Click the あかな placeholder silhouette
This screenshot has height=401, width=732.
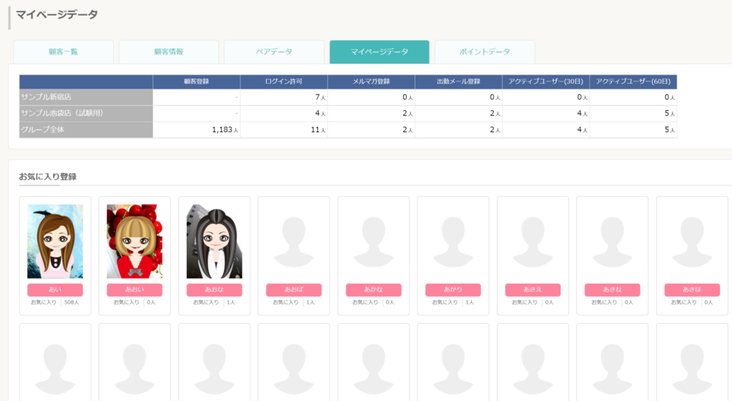click(373, 242)
